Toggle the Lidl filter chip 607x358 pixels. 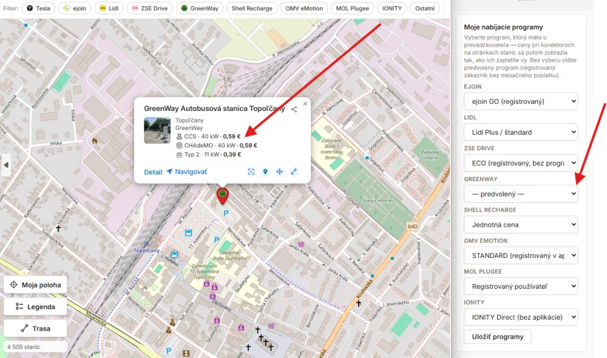click(109, 8)
